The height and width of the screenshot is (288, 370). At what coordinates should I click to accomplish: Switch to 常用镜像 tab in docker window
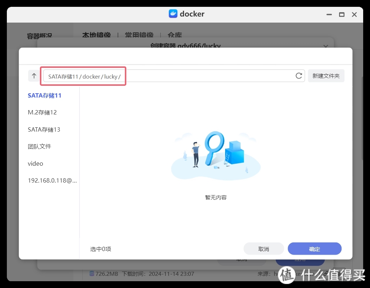139,35
